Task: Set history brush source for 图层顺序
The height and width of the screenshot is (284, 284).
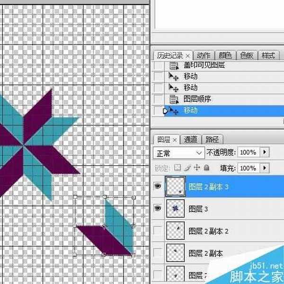Action: coord(158,99)
